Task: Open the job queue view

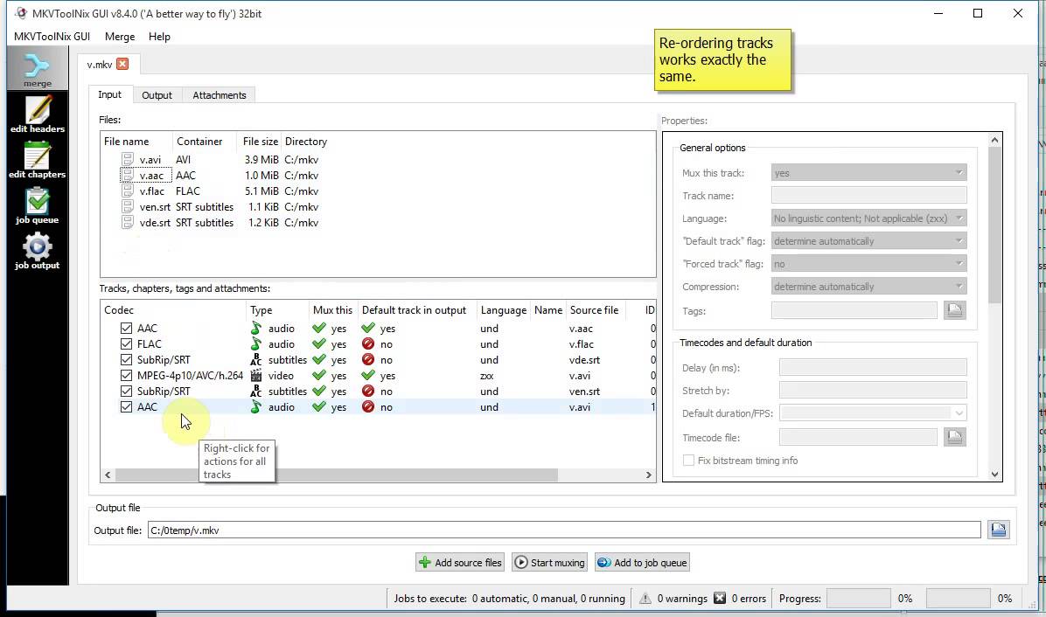Action: pos(38,205)
